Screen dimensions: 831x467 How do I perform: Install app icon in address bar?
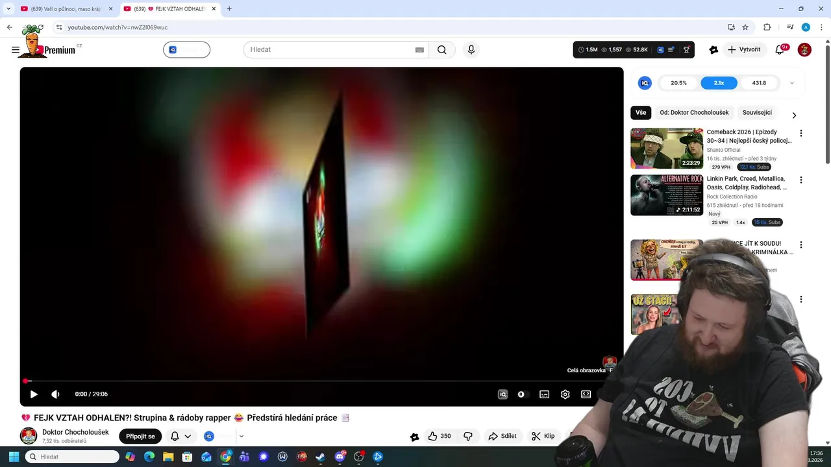(731, 27)
